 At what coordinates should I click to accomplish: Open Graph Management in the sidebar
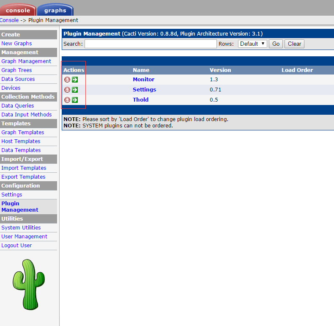tap(26, 61)
